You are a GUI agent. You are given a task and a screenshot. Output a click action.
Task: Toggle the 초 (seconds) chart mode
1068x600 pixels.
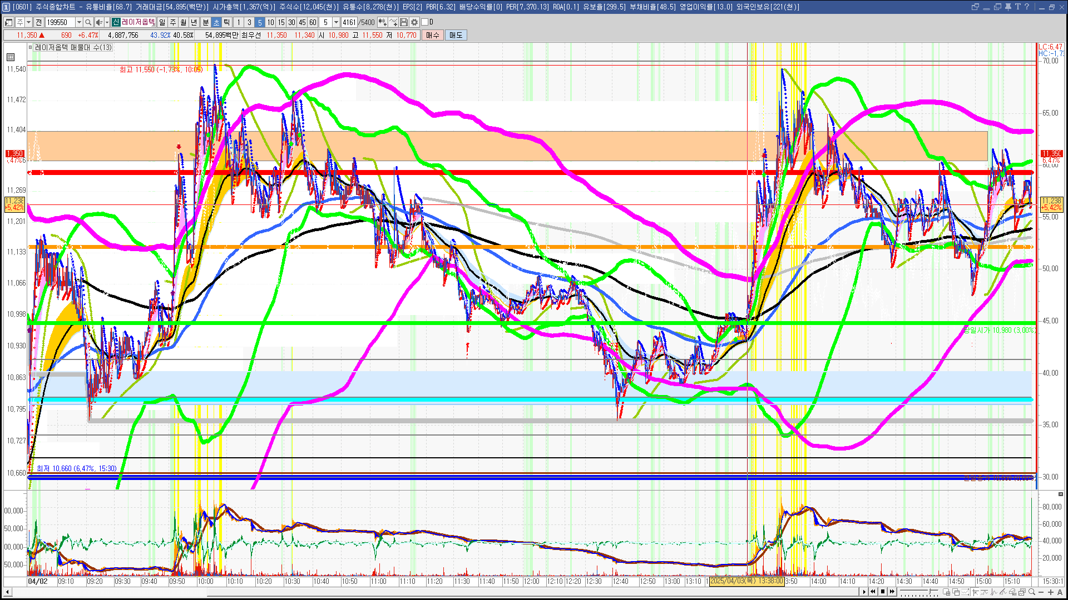[216, 22]
